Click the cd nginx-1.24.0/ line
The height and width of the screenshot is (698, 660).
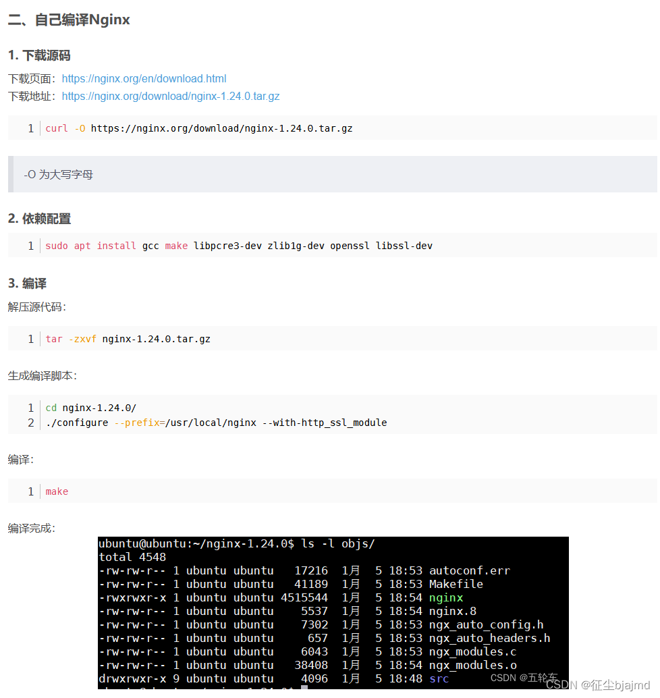[x=91, y=408]
